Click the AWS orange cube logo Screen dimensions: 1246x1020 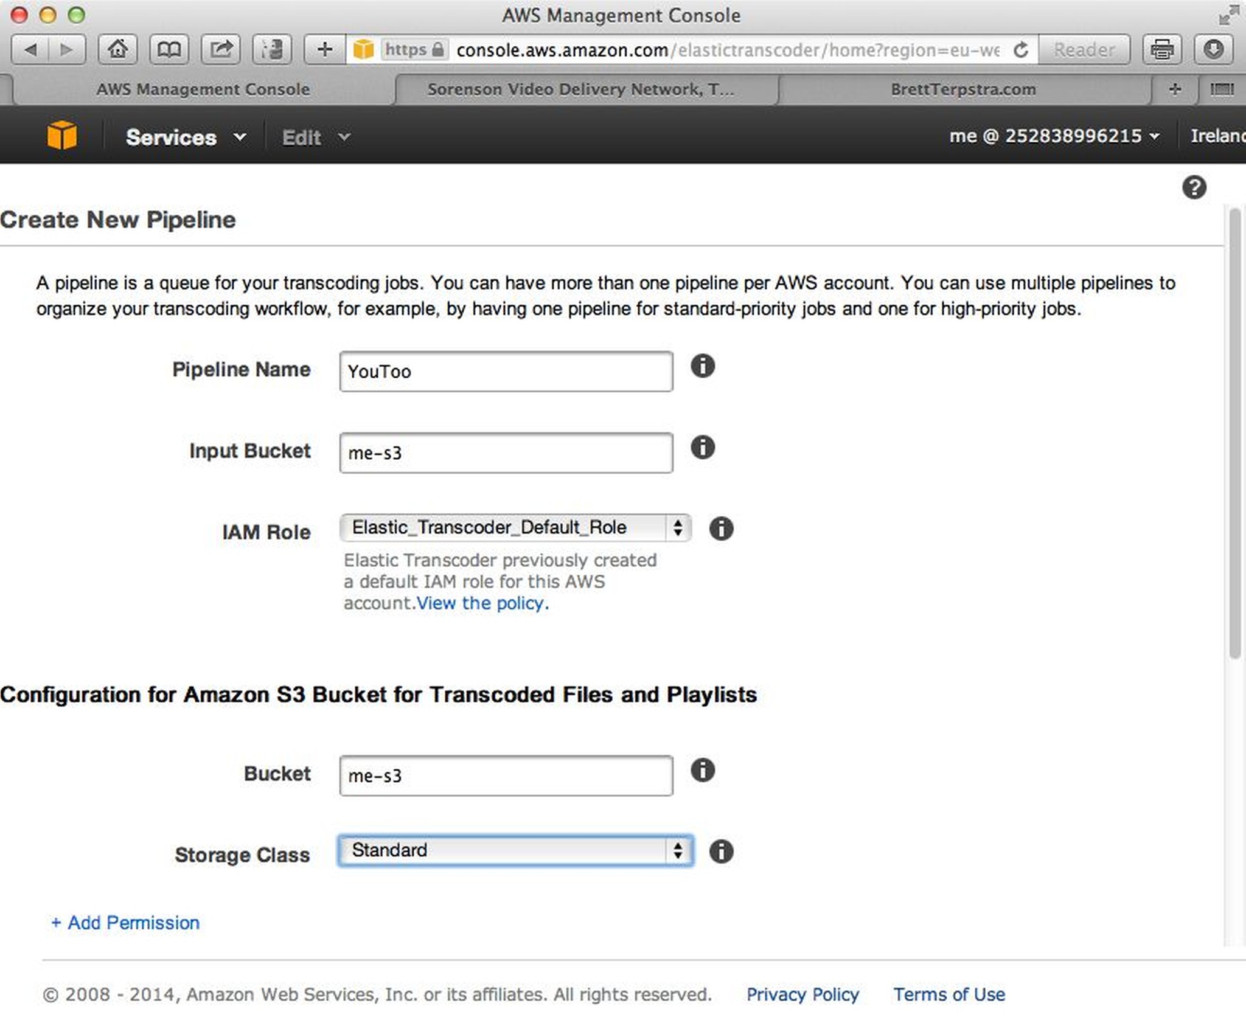61,135
